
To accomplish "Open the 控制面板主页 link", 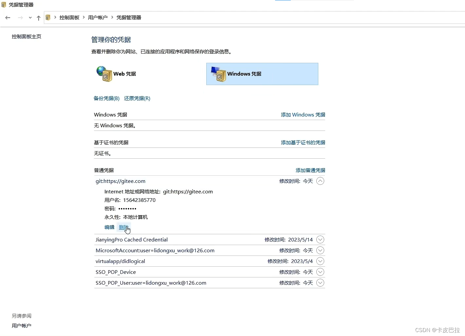I will [x=27, y=37].
